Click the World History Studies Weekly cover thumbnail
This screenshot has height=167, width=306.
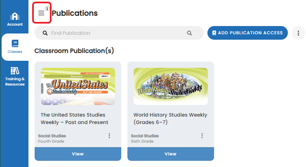point(171,86)
